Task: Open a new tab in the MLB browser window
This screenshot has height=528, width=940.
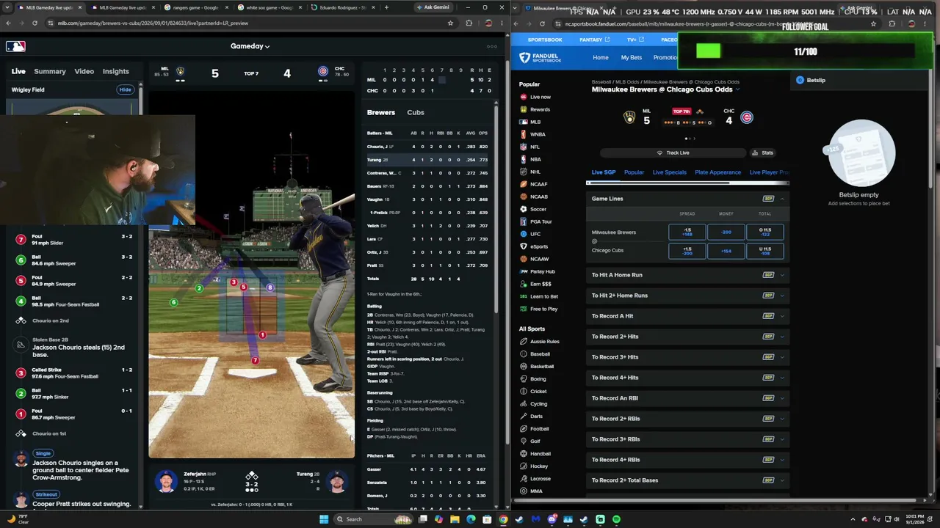Action: click(387, 7)
